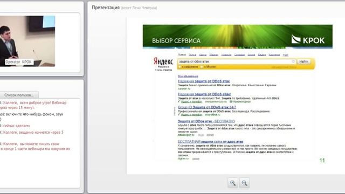
Task: Tick the в найденном checkbox
Action: click(x=180, y=67)
